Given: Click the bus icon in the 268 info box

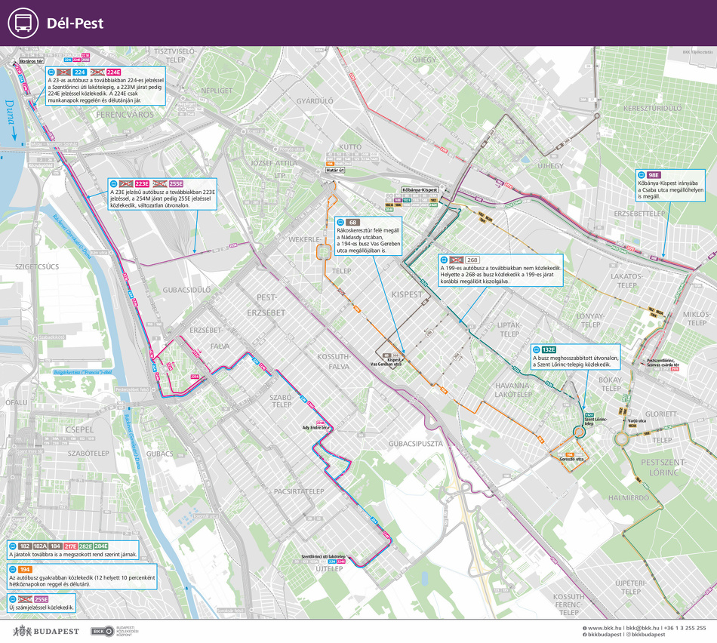Looking at the screenshot, I should pyautogui.click(x=444, y=260).
